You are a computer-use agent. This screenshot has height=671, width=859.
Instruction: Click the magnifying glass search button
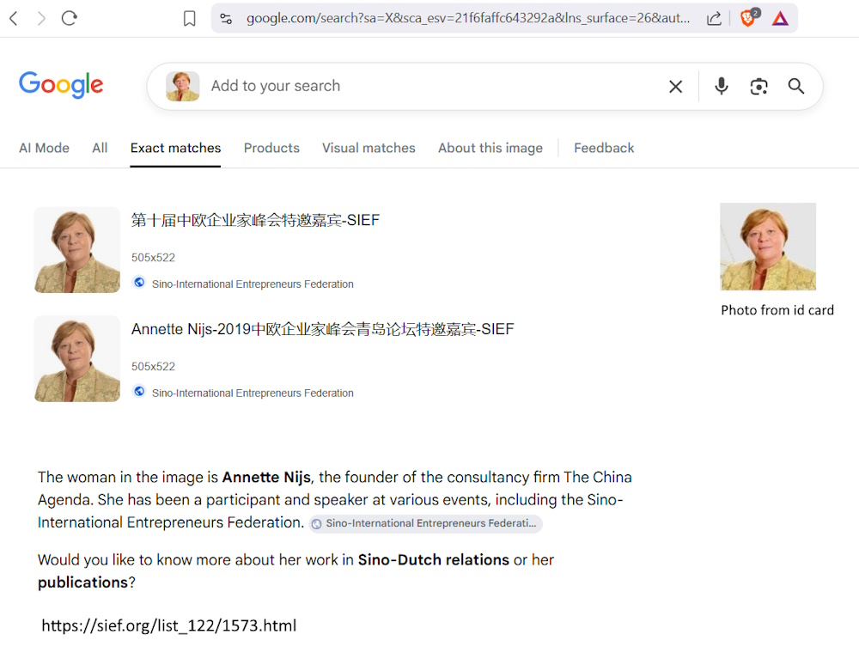click(x=796, y=86)
